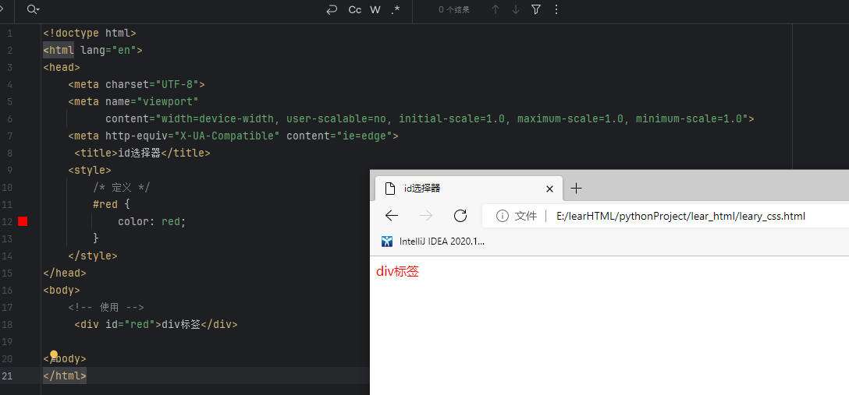
Task: Open the search filter funnel icon
Action: [536, 9]
